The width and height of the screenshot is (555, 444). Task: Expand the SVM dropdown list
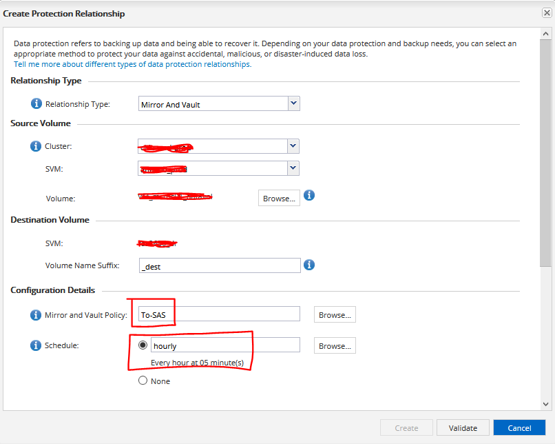293,168
